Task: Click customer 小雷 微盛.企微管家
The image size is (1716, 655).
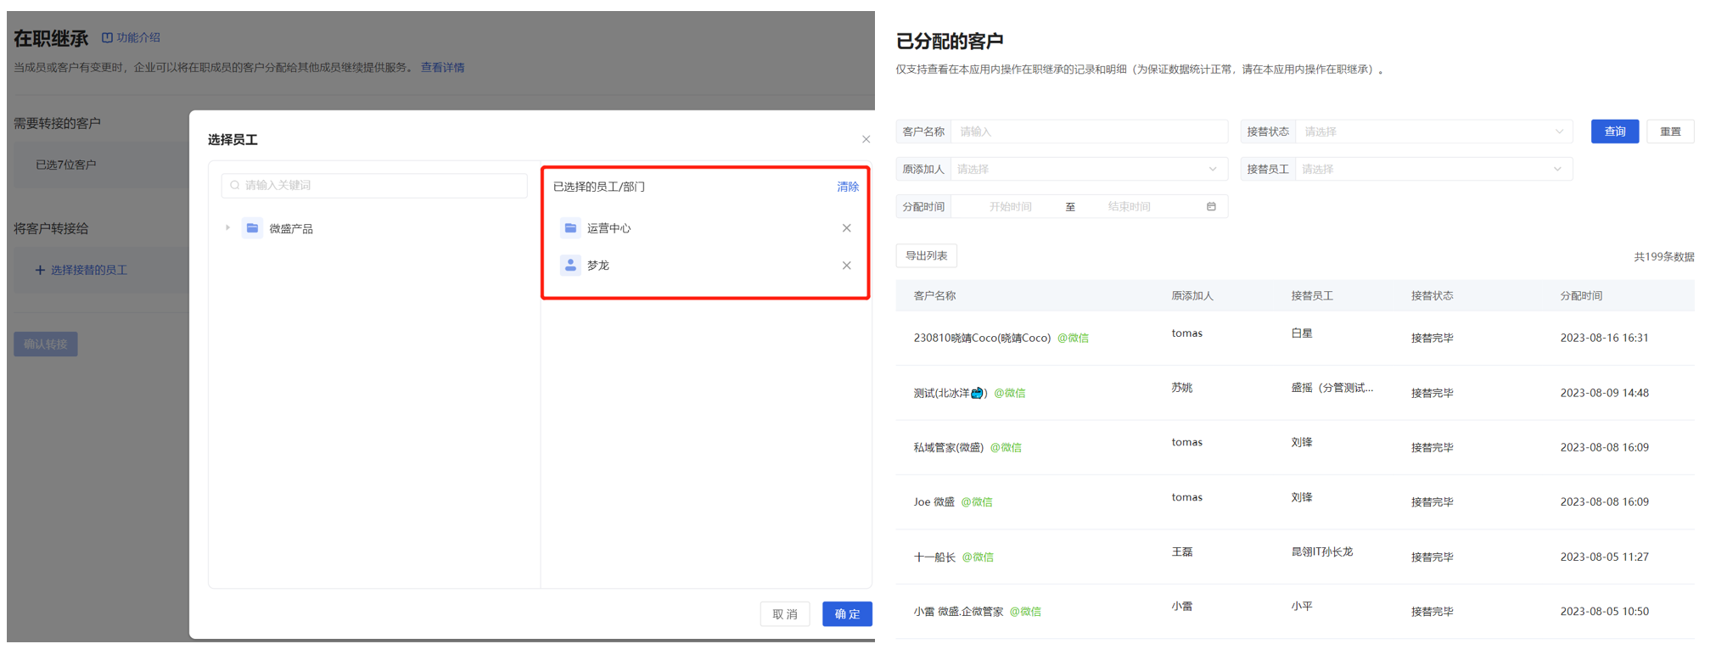Action: click(958, 611)
